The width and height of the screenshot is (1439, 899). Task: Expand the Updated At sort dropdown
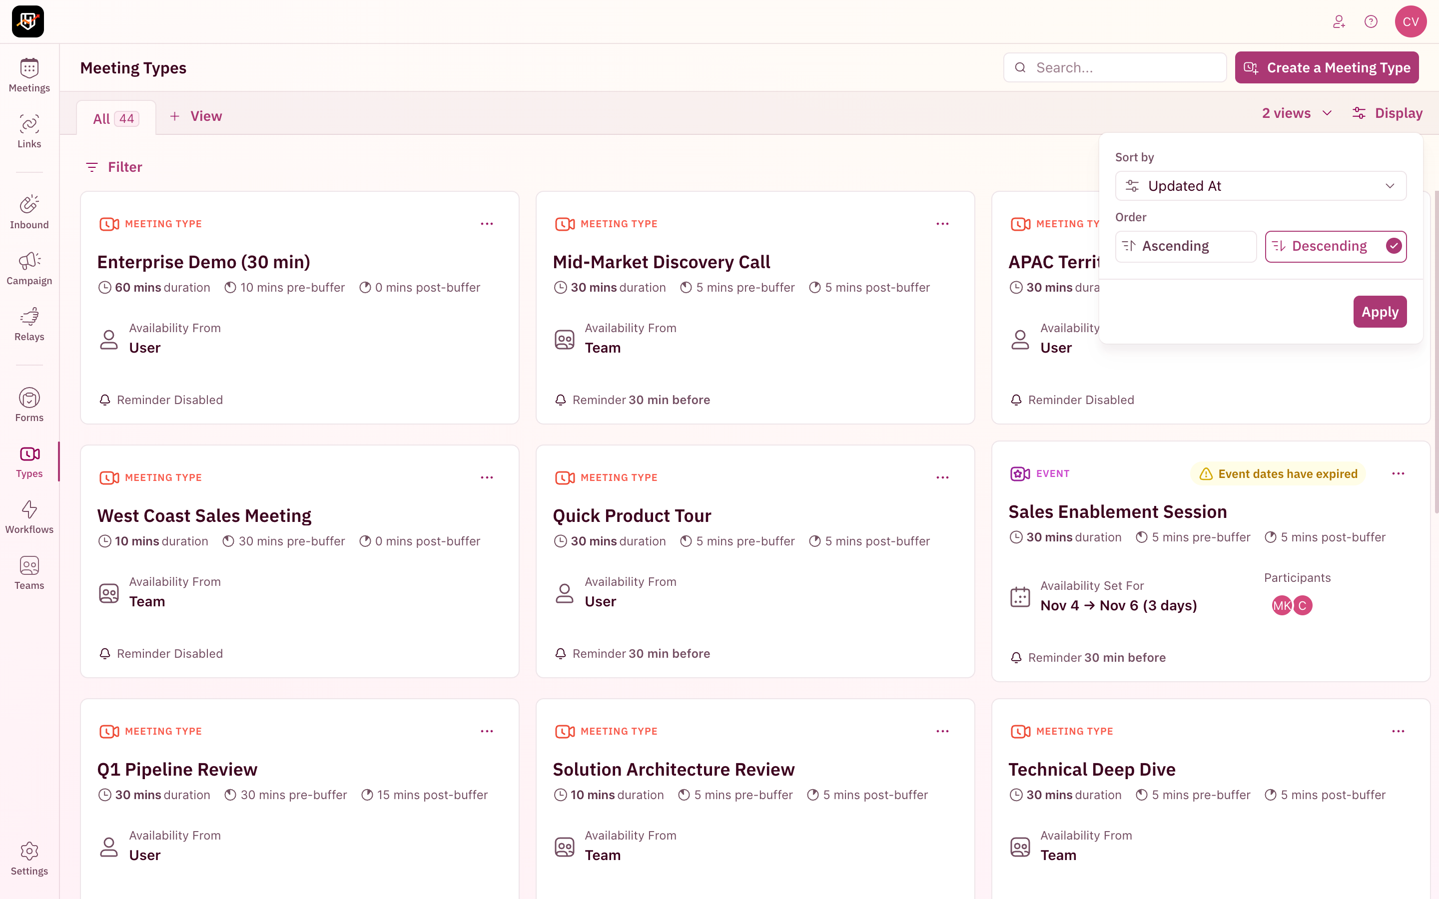click(1260, 186)
